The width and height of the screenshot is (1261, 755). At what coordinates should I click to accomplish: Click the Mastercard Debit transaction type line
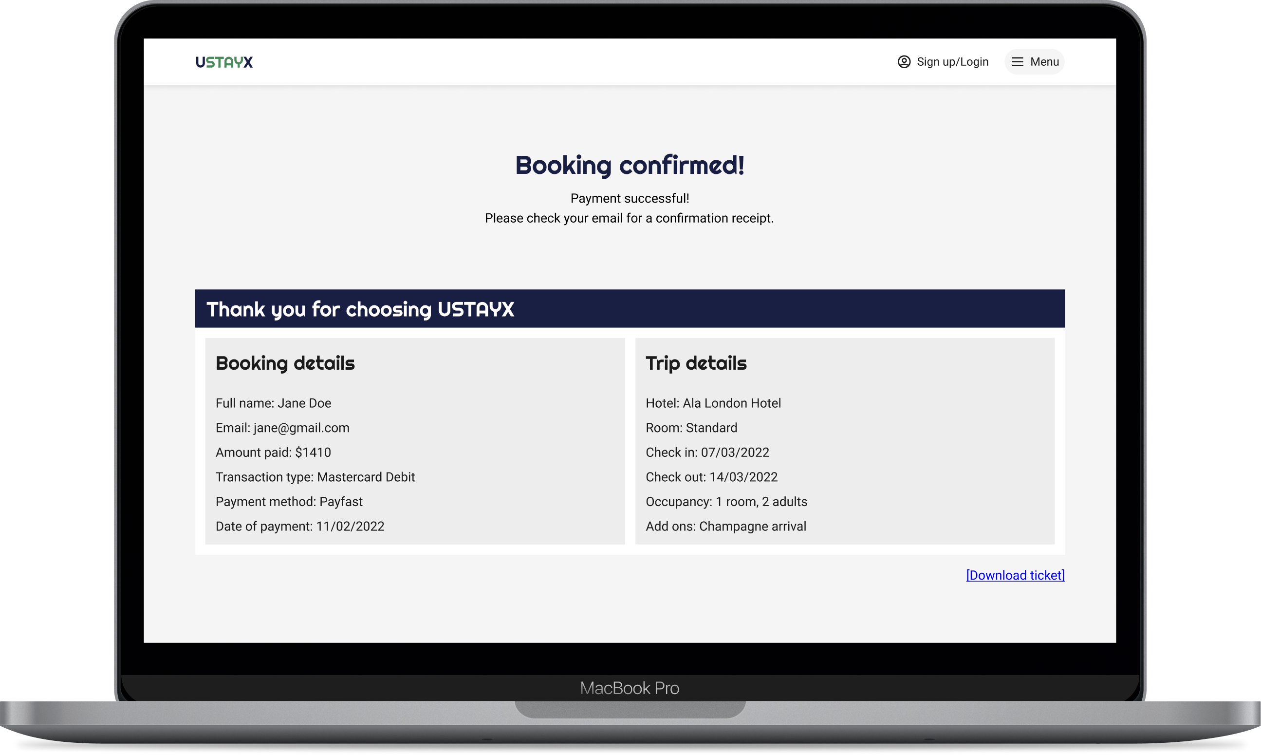[315, 477]
